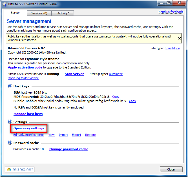
Task: Maximize the Control Panel window
Action: [169, 3]
